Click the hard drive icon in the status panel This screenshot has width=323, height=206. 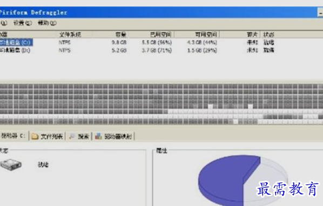pyautogui.click(x=11, y=164)
